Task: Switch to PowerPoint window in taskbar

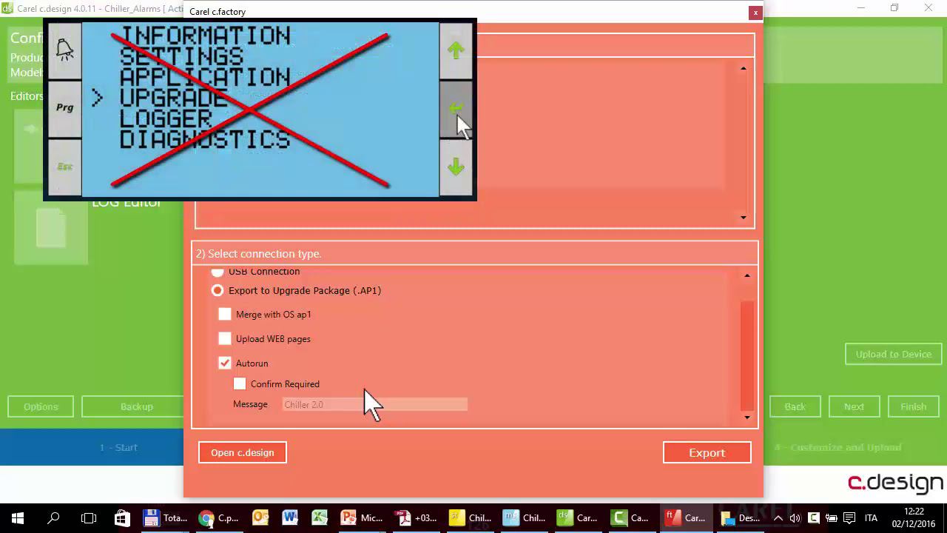Action: click(362, 518)
